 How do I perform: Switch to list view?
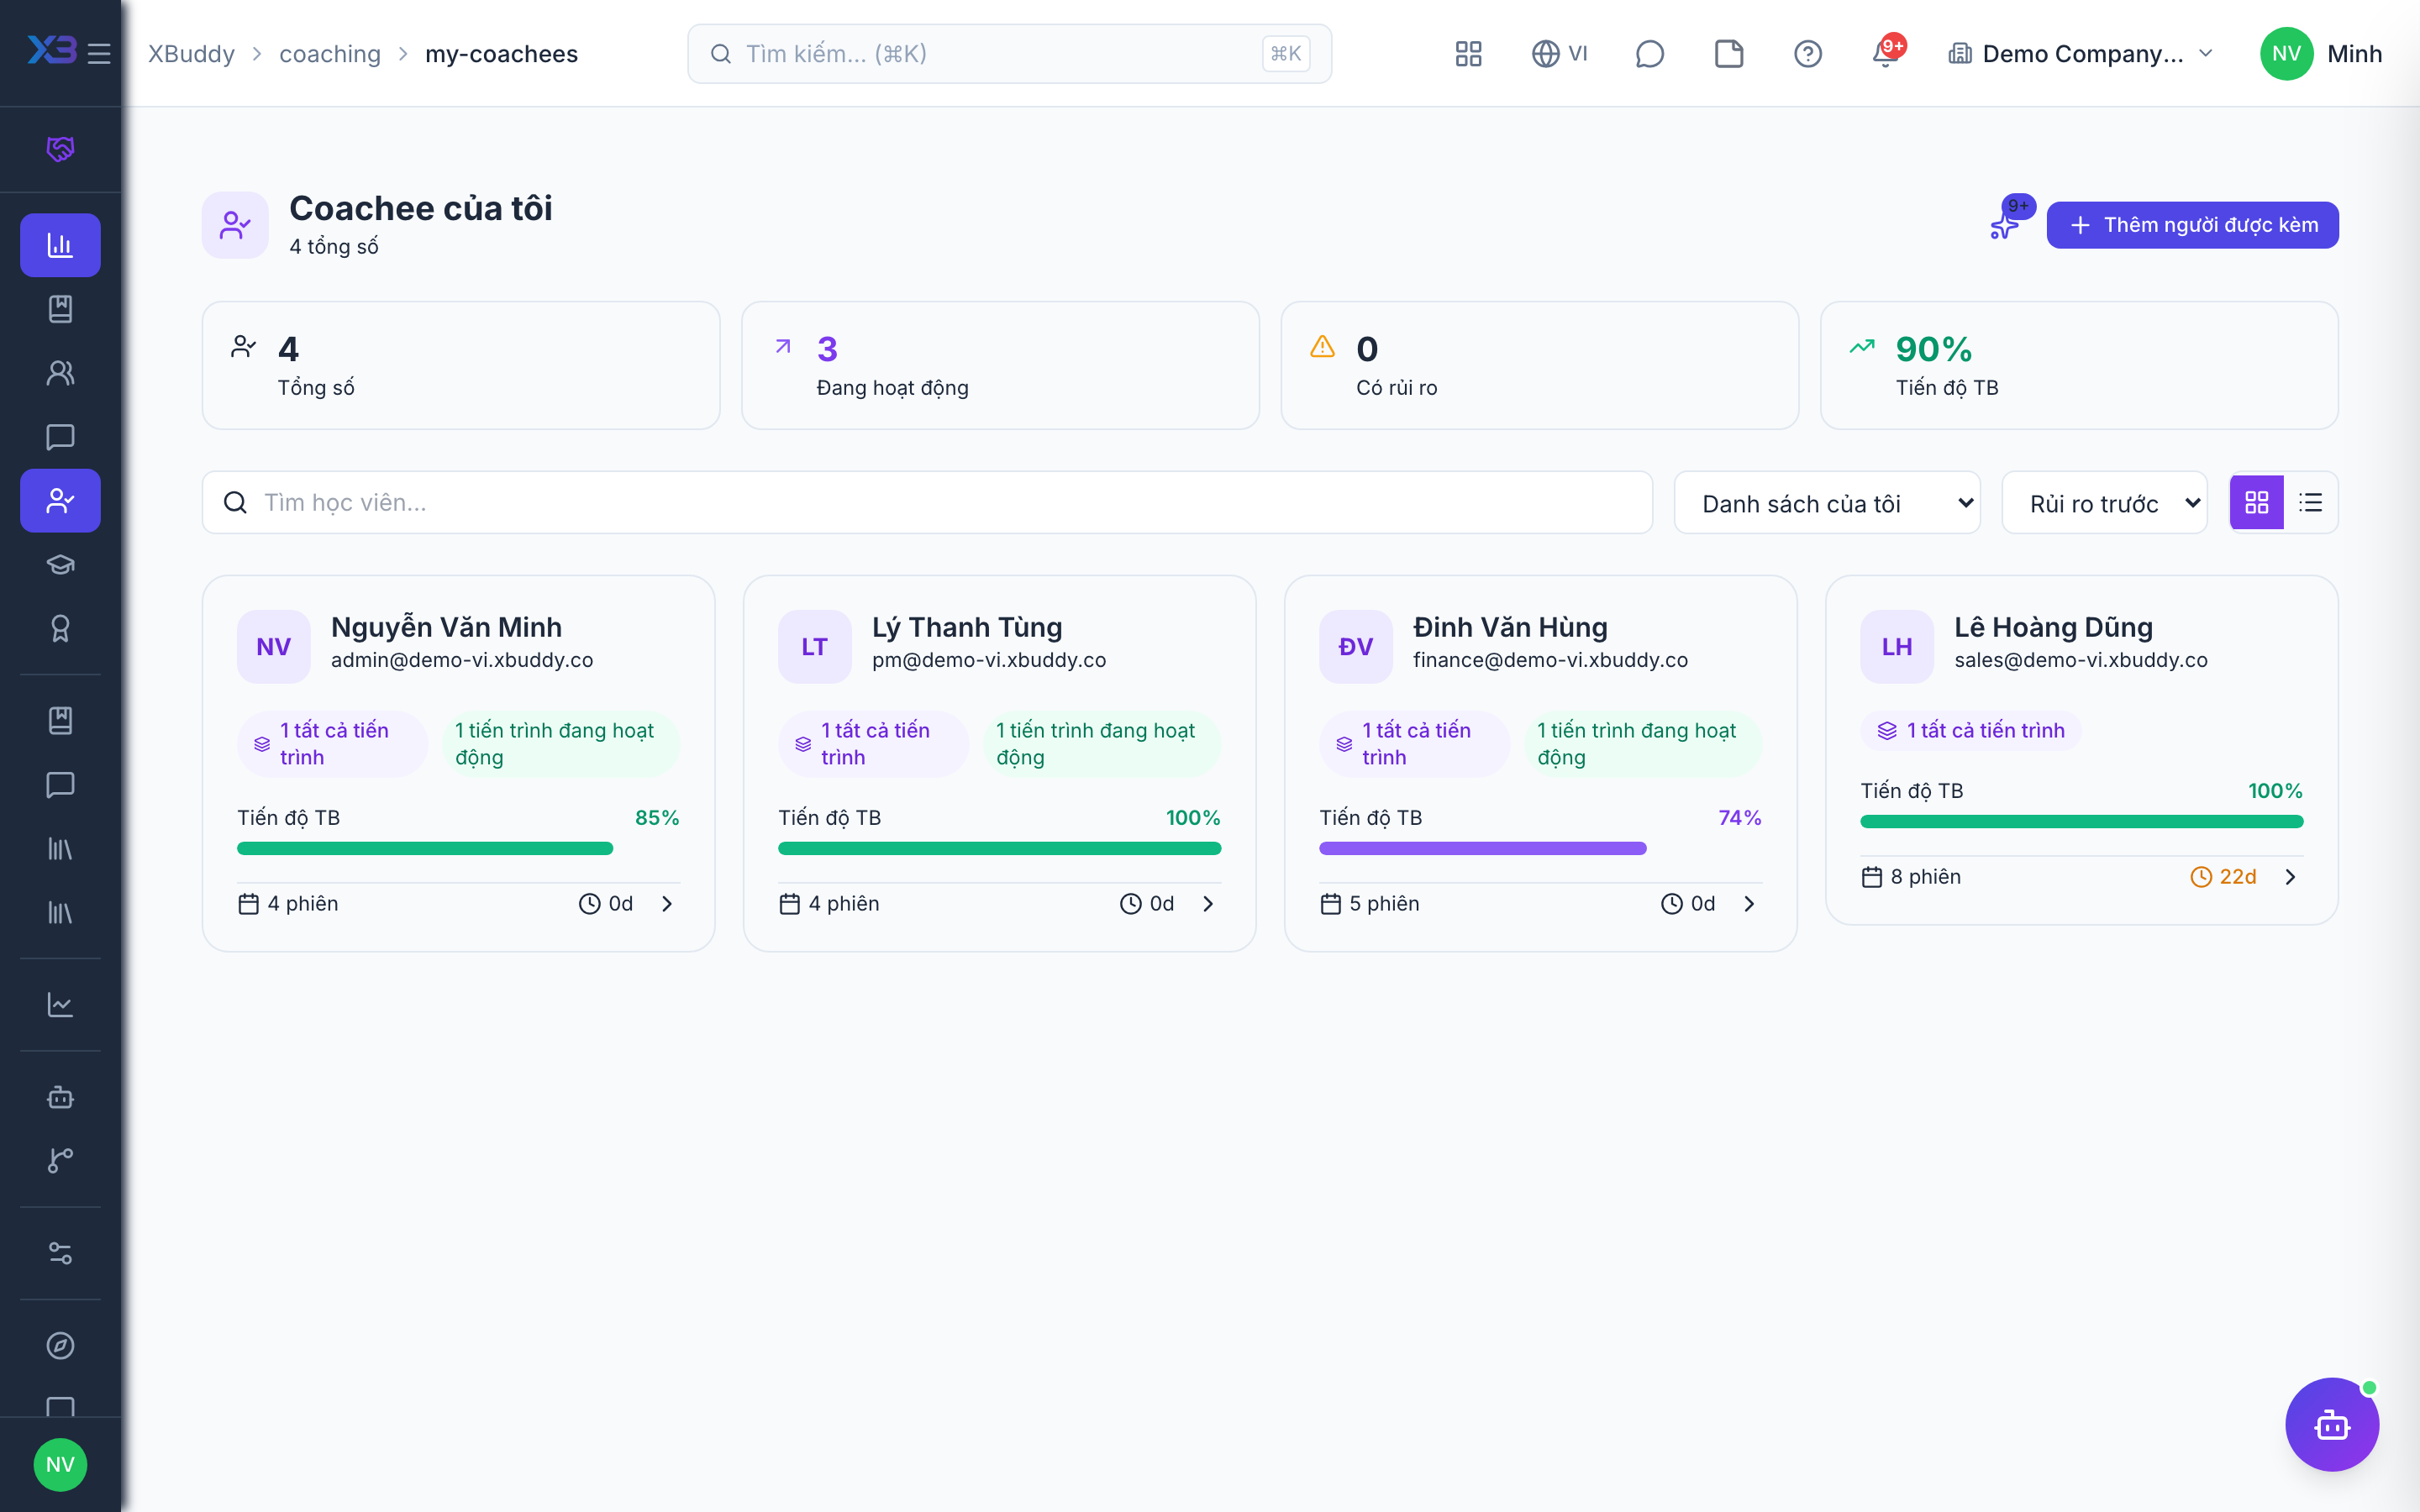pos(2310,502)
